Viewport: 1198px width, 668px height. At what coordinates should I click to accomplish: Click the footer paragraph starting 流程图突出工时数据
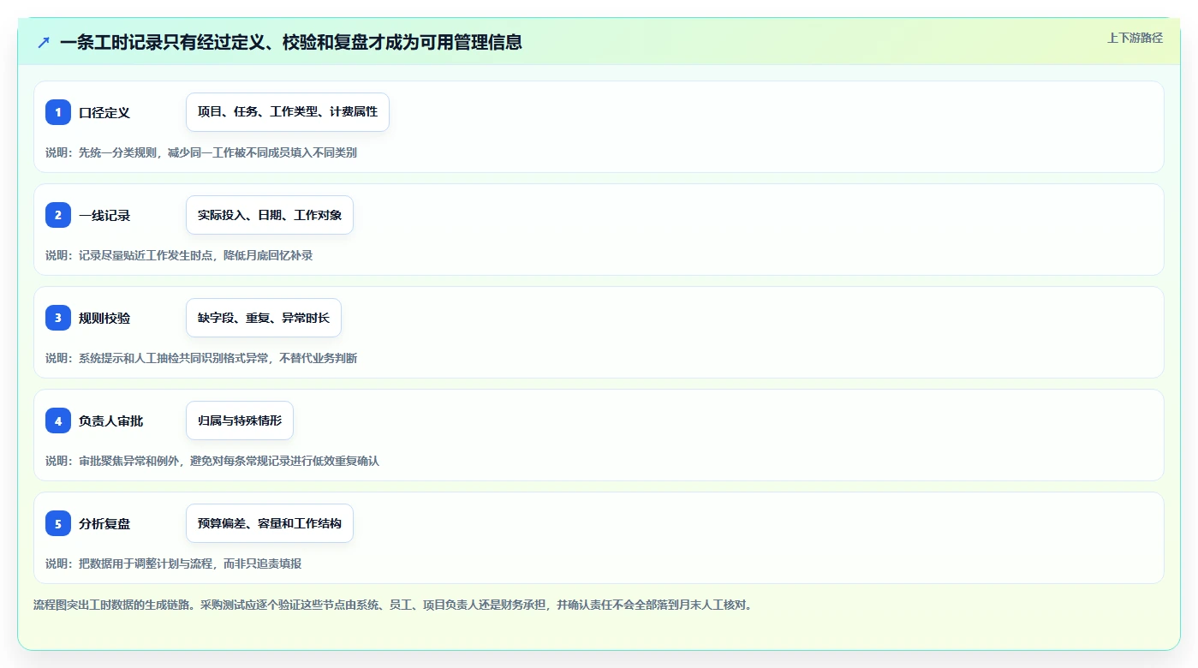(393, 605)
